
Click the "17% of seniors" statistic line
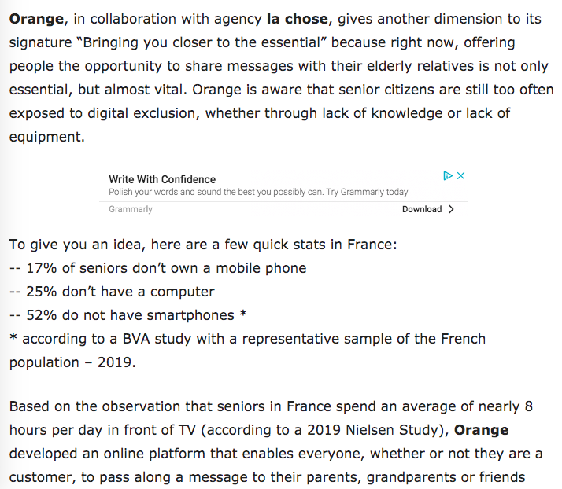158,268
